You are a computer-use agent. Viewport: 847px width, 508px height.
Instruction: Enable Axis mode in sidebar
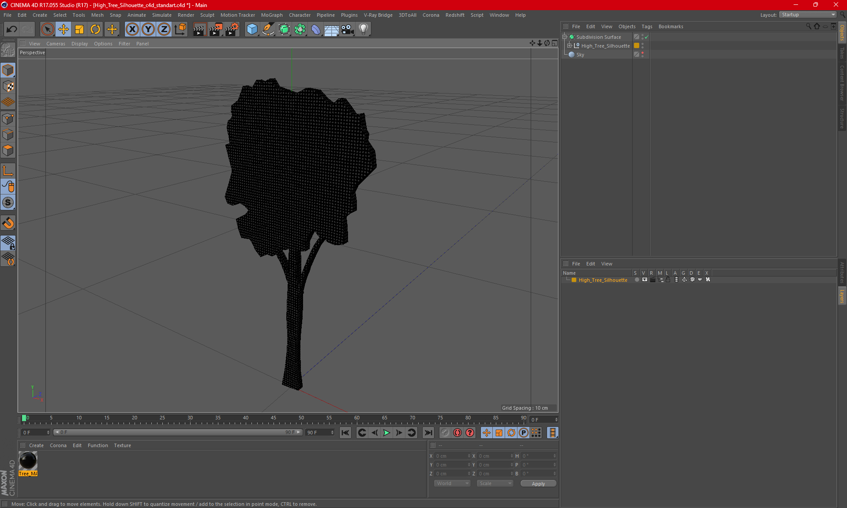coord(8,171)
